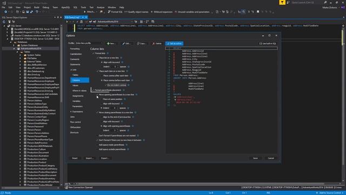The height and width of the screenshot is (195, 346).
Task: Click the Execute query play icon
Action: pyautogui.click(x=67, y=22)
